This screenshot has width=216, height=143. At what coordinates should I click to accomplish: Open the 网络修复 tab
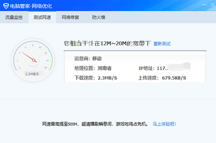point(70,17)
